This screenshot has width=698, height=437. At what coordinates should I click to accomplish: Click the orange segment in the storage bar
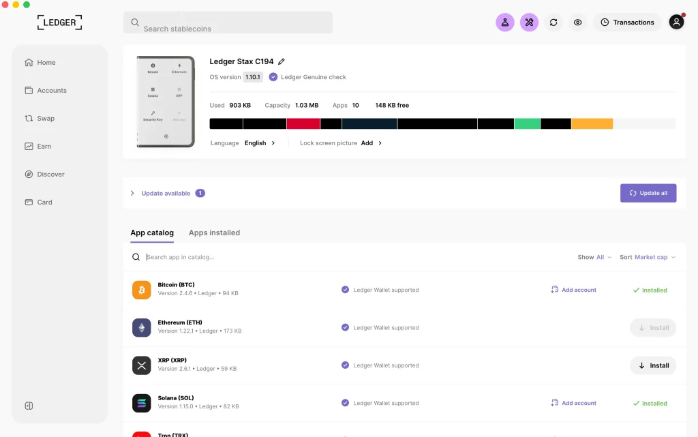(x=592, y=123)
